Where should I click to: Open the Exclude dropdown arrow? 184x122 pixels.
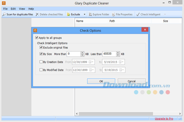click(85, 14)
